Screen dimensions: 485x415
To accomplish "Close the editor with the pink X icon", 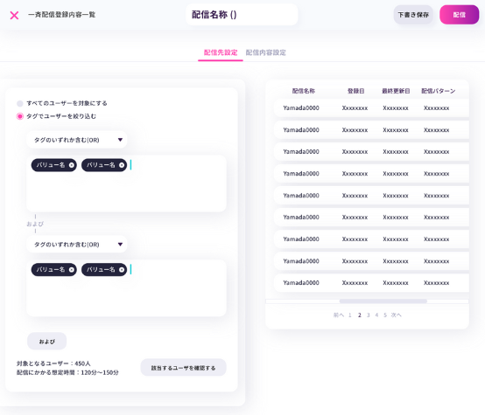I will pos(14,15).
